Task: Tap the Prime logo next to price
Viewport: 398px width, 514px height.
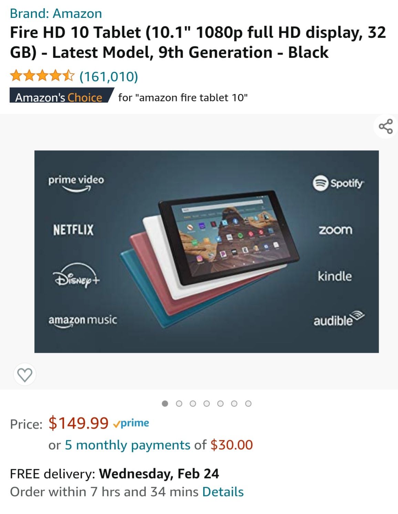Action: (131, 423)
